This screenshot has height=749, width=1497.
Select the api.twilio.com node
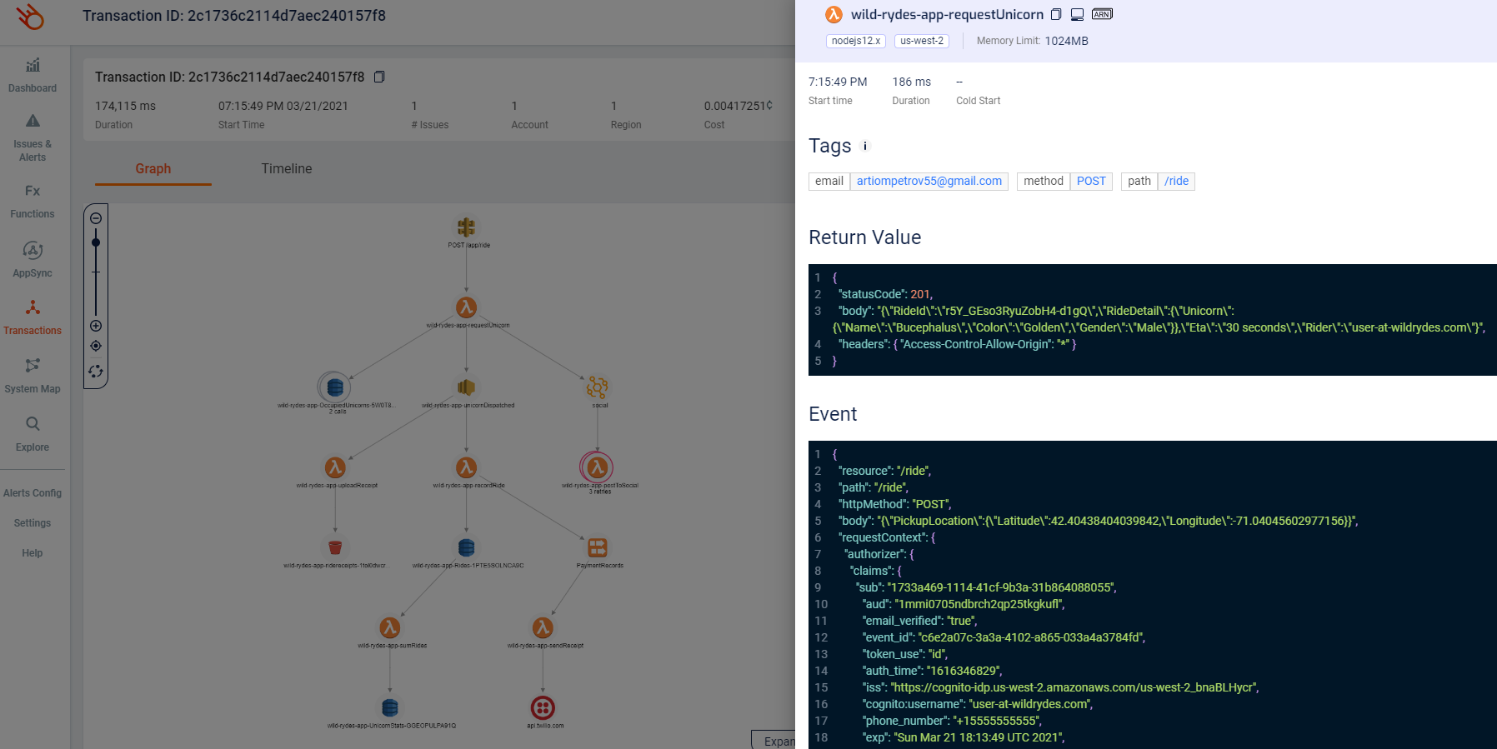point(543,707)
